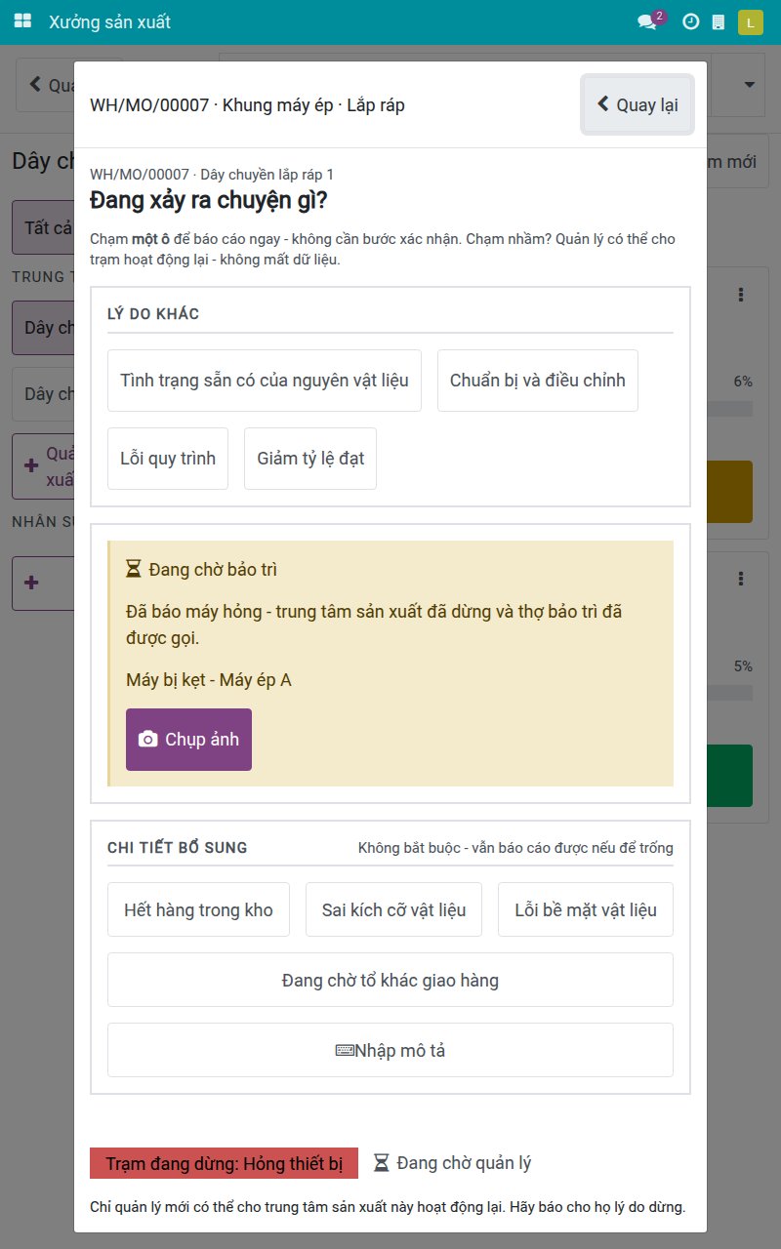The image size is (781, 1249).
Task: Click the clock activities icon in top bar
Action: pos(690,21)
